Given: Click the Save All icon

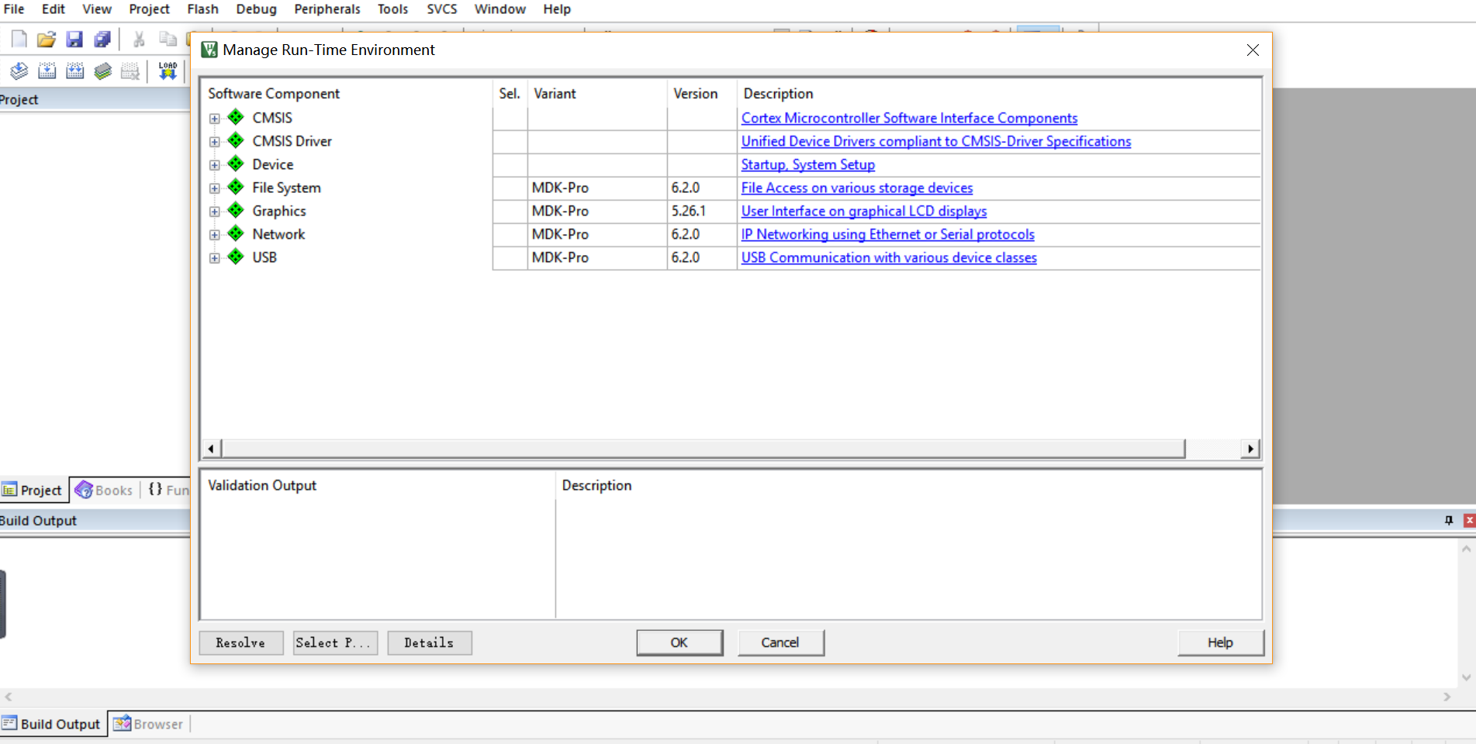Looking at the screenshot, I should (102, 40).
